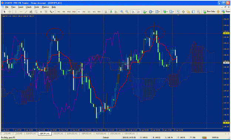
Task: Set timeframe to M1
Action: (x=59, y=12)
